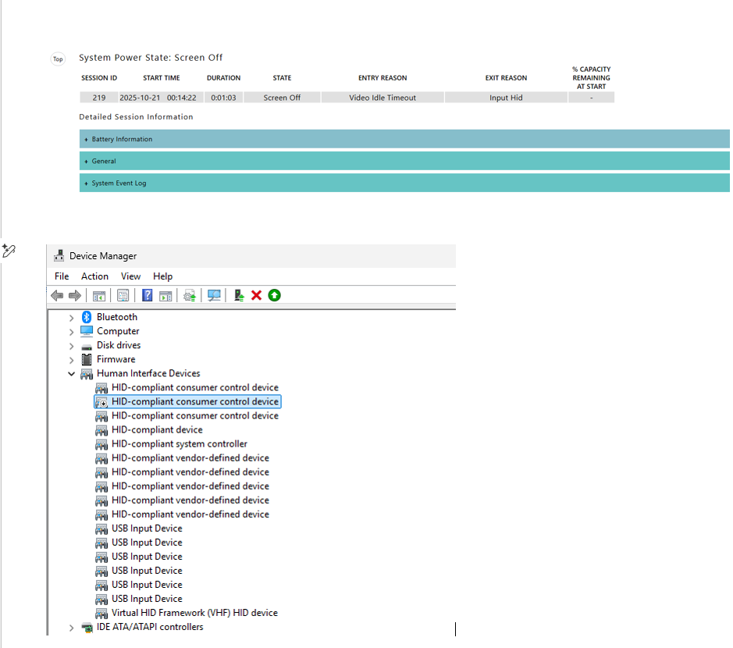The image size is (733, 648).
Task: Click the Screen Off state cell
Action: click(282, 98)
